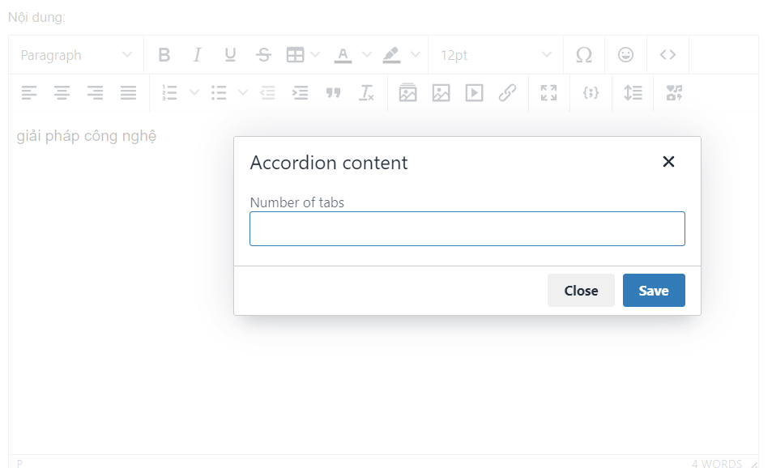This screenshot has height=468, width=772.
Task: Toggle italic text formatting
Action: (x=197, y=55)
